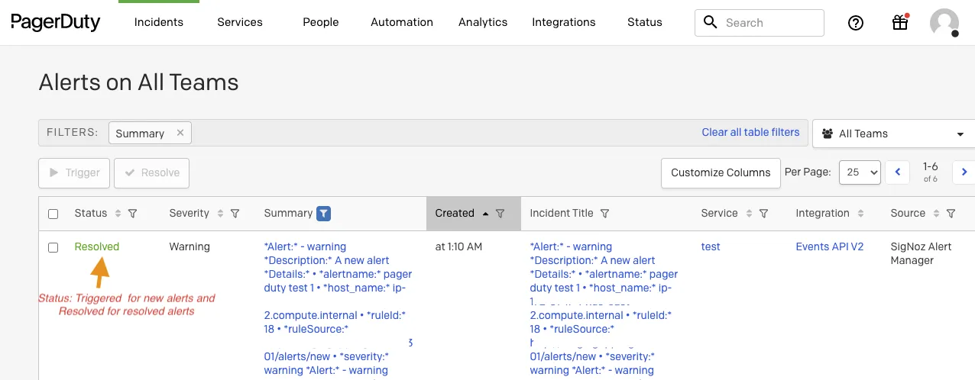Toggle the select-all alerts checkbox
Viewport: 975px width, 380px height.
[x=53, y=214]
